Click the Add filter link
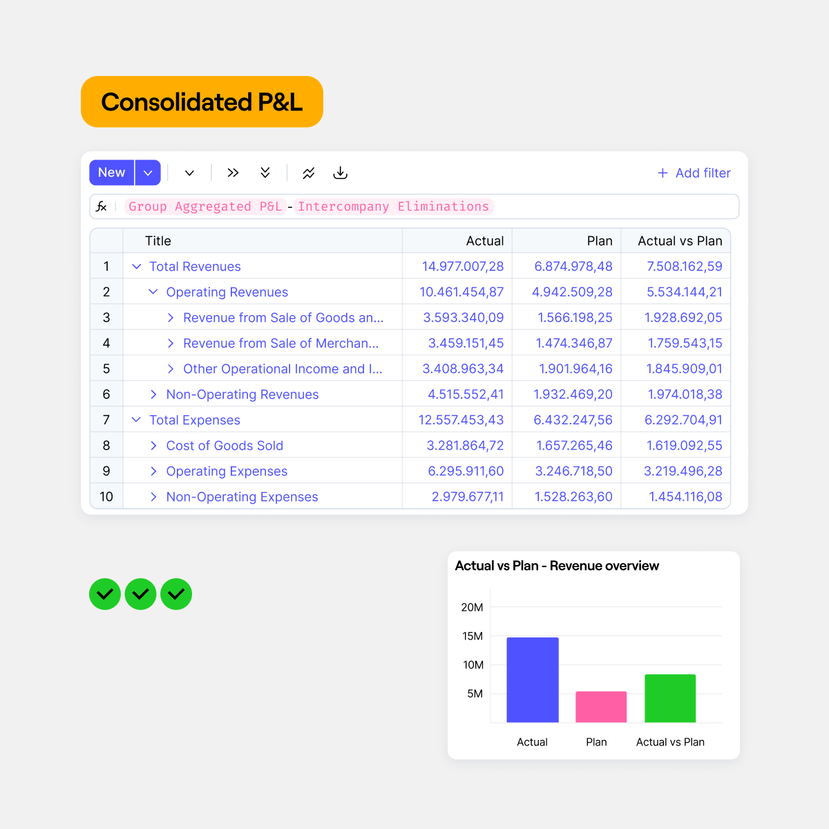 [694, 173]
